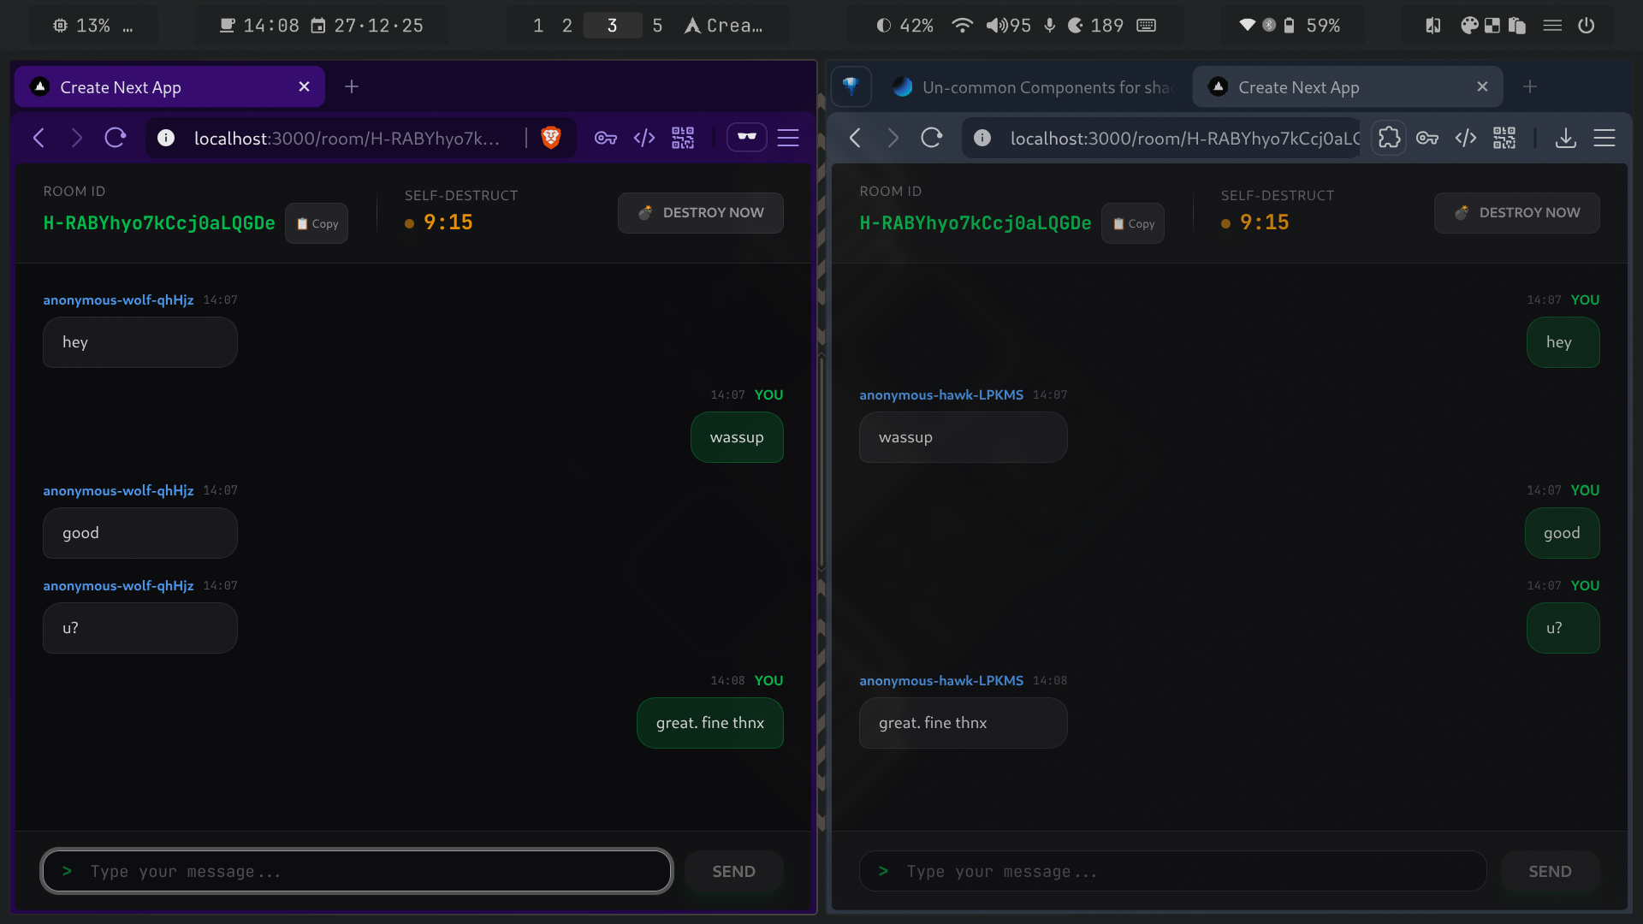1643x924 pixels.
Task: Open downloads icon in right browser
Action: 1566,138
